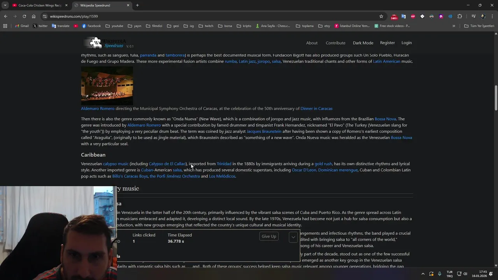Viewport: 498px width, 280px height.
Task: Open the apps grid in bookmarks bar
Action: (5, 26)
